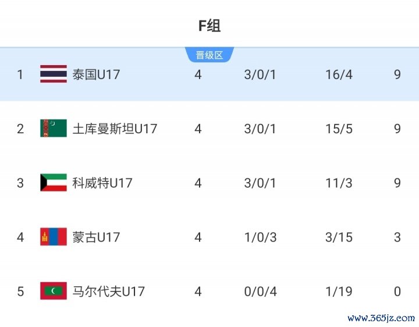Click the F组 group heading
Screen dimensions: 419x327
210,26
